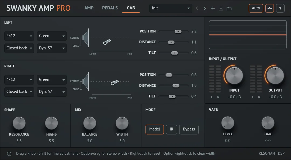Image resolution: width=291 pixels, height=160 pixels.
Task: Open LEFT 4×12 cabinet size dropdown
Action: [19, 36]
